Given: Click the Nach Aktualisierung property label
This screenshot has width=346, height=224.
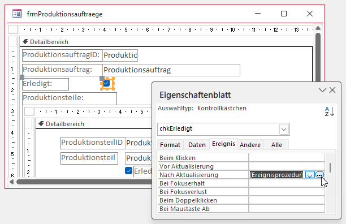Looking at the screenshot, I should click(189, 175).
